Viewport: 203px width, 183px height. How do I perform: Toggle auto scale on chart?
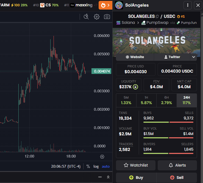(106, 166)
